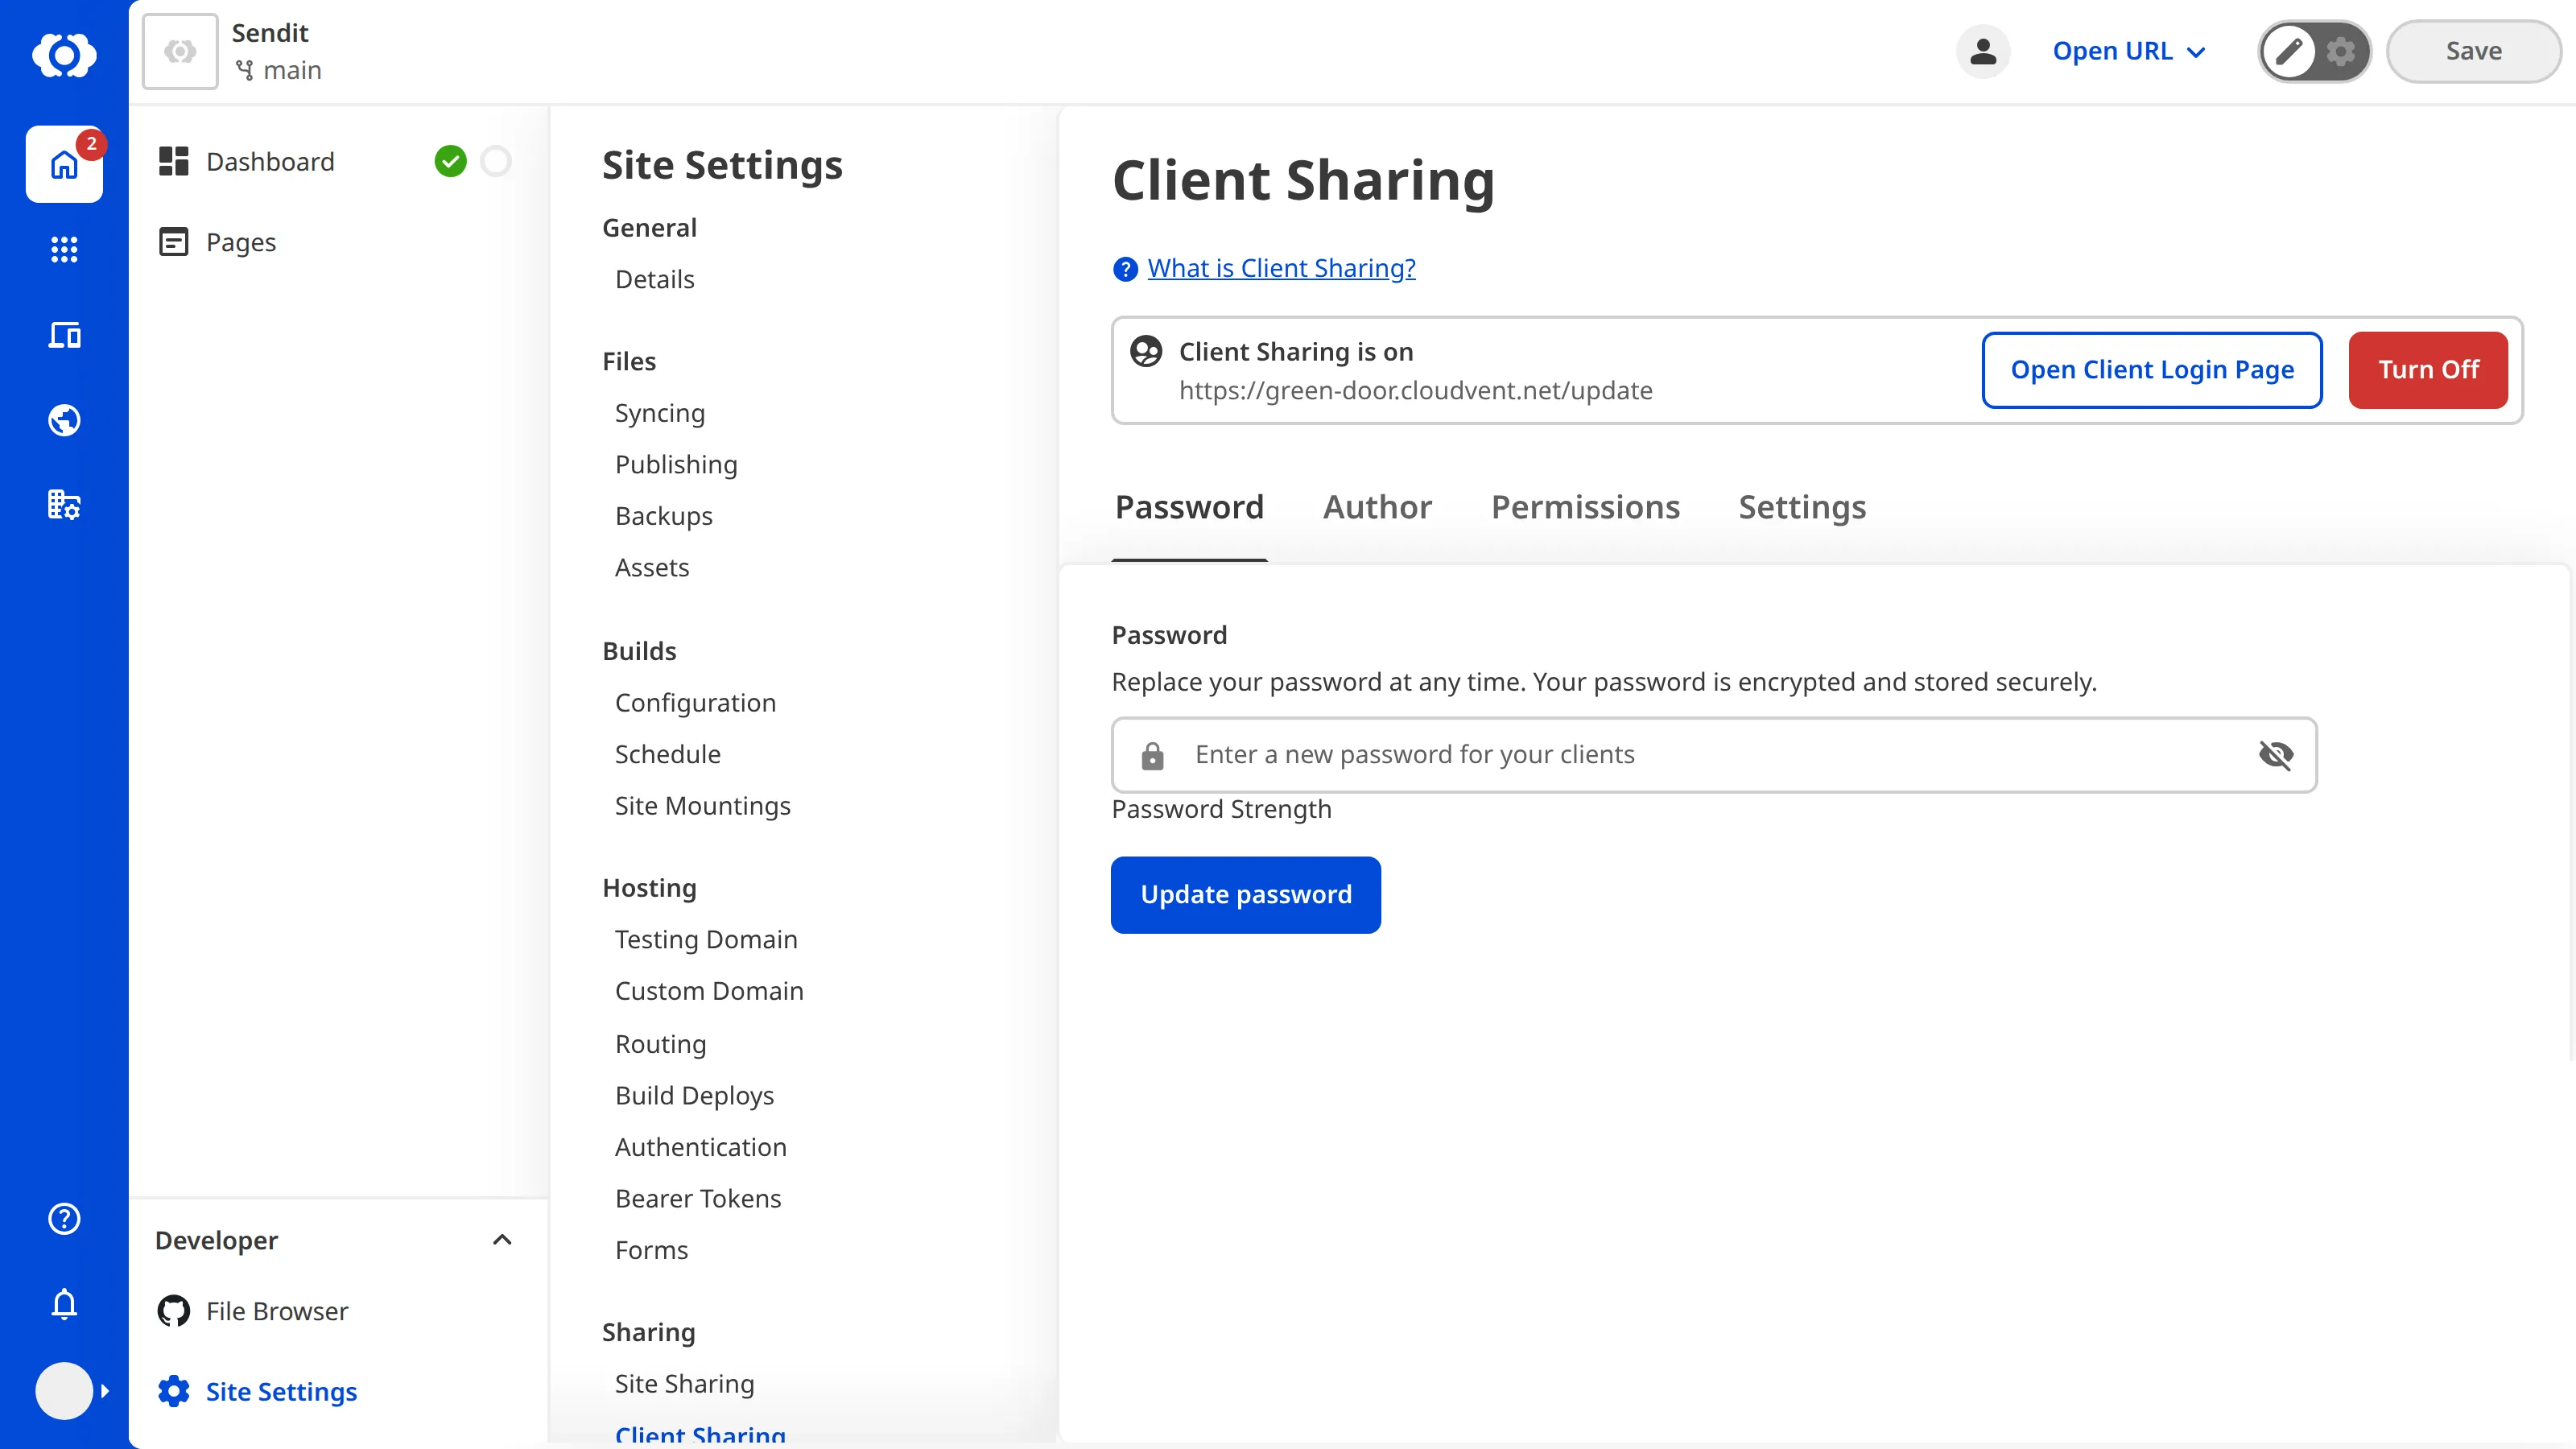2576x1449 pixels.
Task: Open the help question mark icon
Action: pos(64,1218)
